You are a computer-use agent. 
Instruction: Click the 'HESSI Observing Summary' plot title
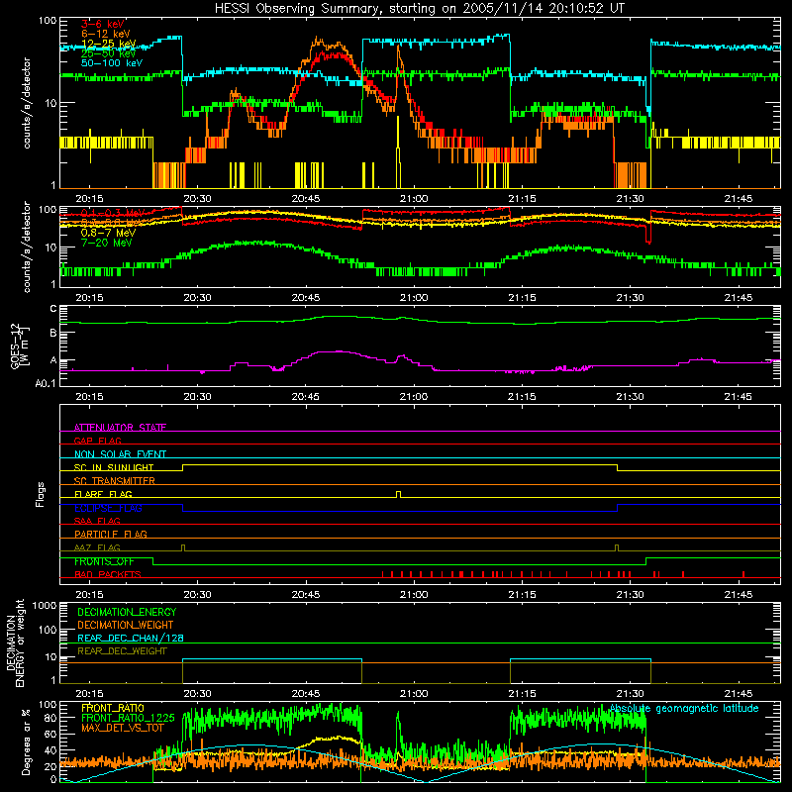coord(419,8)
